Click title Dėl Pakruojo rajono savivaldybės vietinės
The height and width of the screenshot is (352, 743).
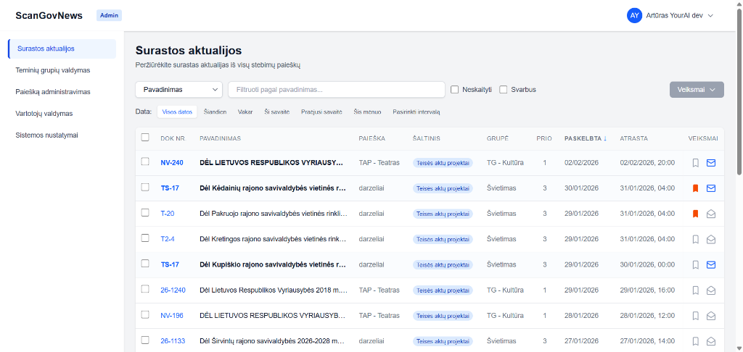tap(274, 214)
